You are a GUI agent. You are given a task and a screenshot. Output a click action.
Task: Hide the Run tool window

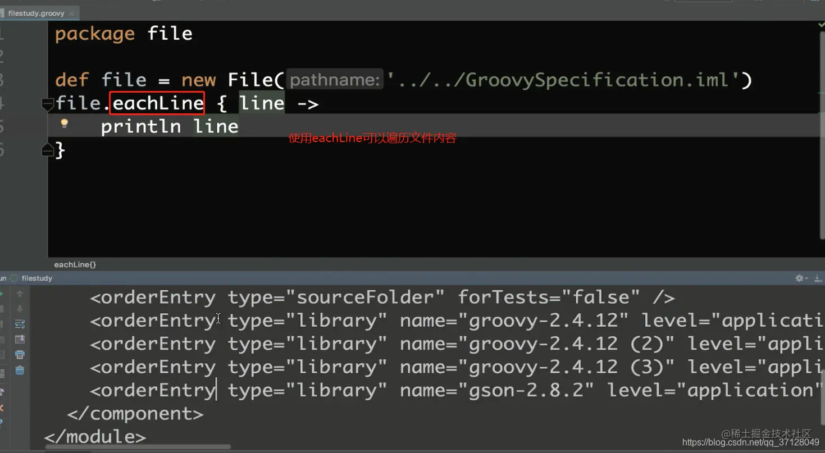click(817, 278)
